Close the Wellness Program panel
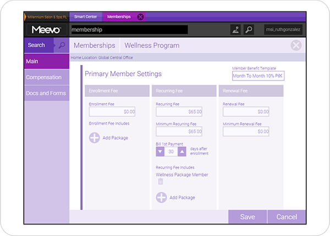 tap(296, 46)
